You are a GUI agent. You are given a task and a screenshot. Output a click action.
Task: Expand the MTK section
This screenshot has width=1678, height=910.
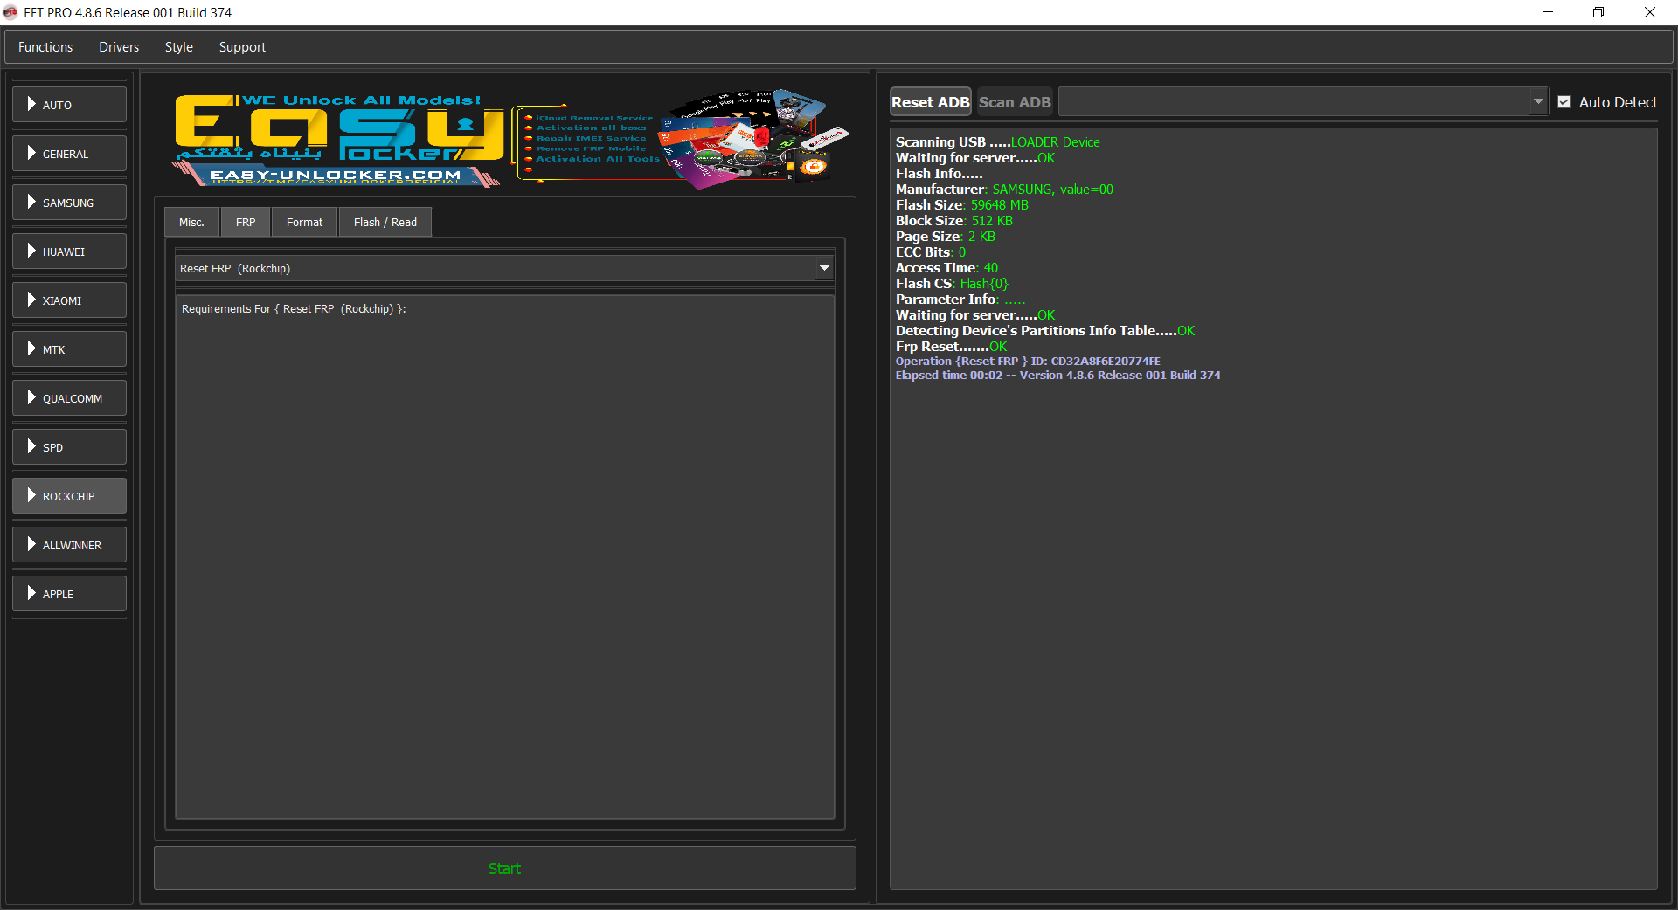point(69,349)
